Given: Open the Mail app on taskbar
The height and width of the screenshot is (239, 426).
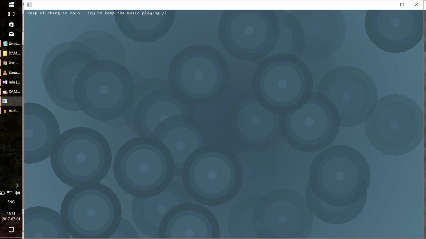Looking at the screenshot, I should tap(11, 34).
